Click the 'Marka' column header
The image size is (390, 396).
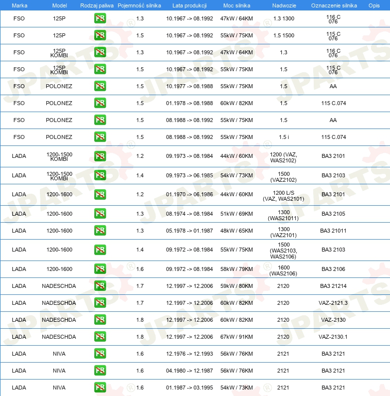(19, 5)
